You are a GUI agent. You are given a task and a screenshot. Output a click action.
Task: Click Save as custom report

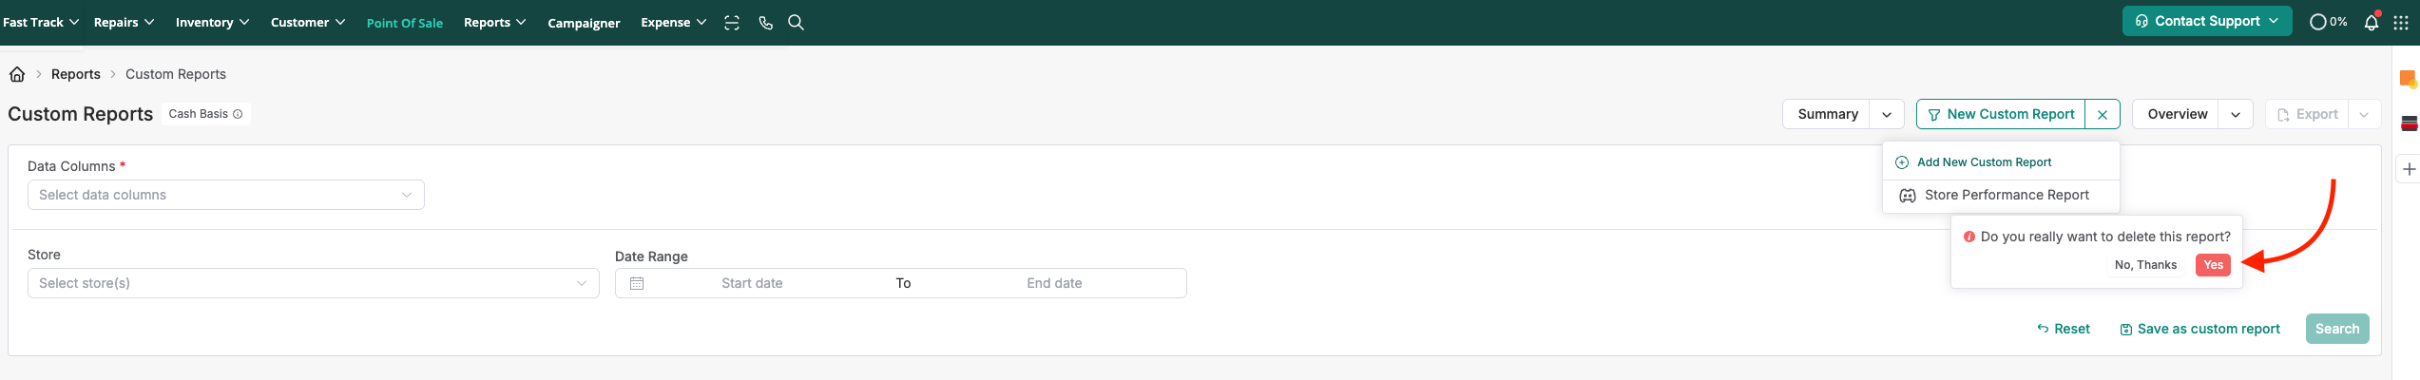(x=2199, y=329)
